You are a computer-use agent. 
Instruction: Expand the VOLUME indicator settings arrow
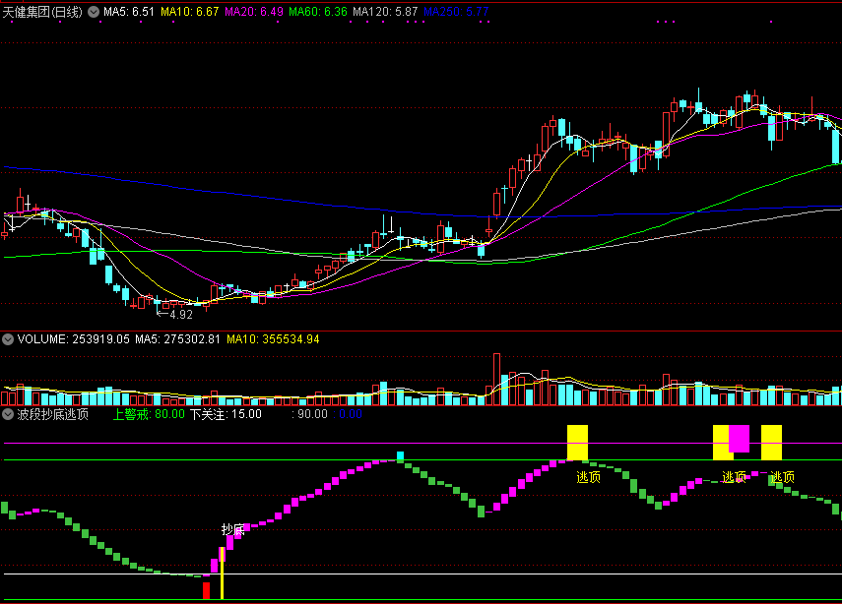pyautogui.click(x=8, y=339)
